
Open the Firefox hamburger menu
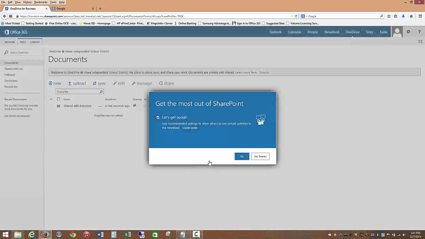(x=420, y=16)
